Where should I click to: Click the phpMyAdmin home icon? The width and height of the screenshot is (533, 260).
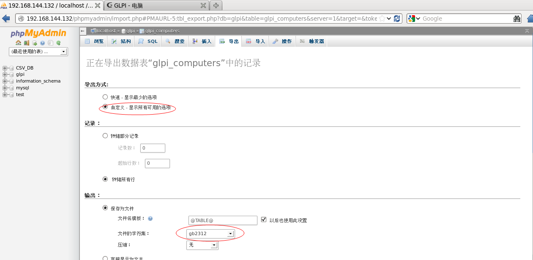(18, 43)
